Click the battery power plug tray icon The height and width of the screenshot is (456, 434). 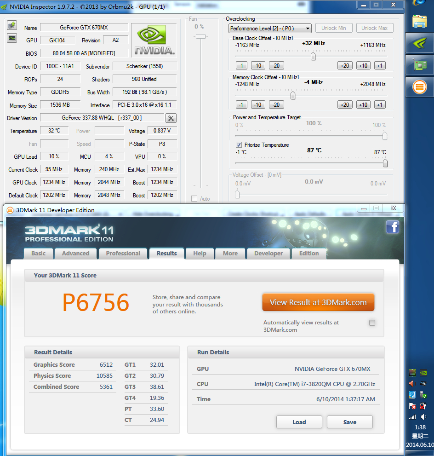tap(423, 406)
